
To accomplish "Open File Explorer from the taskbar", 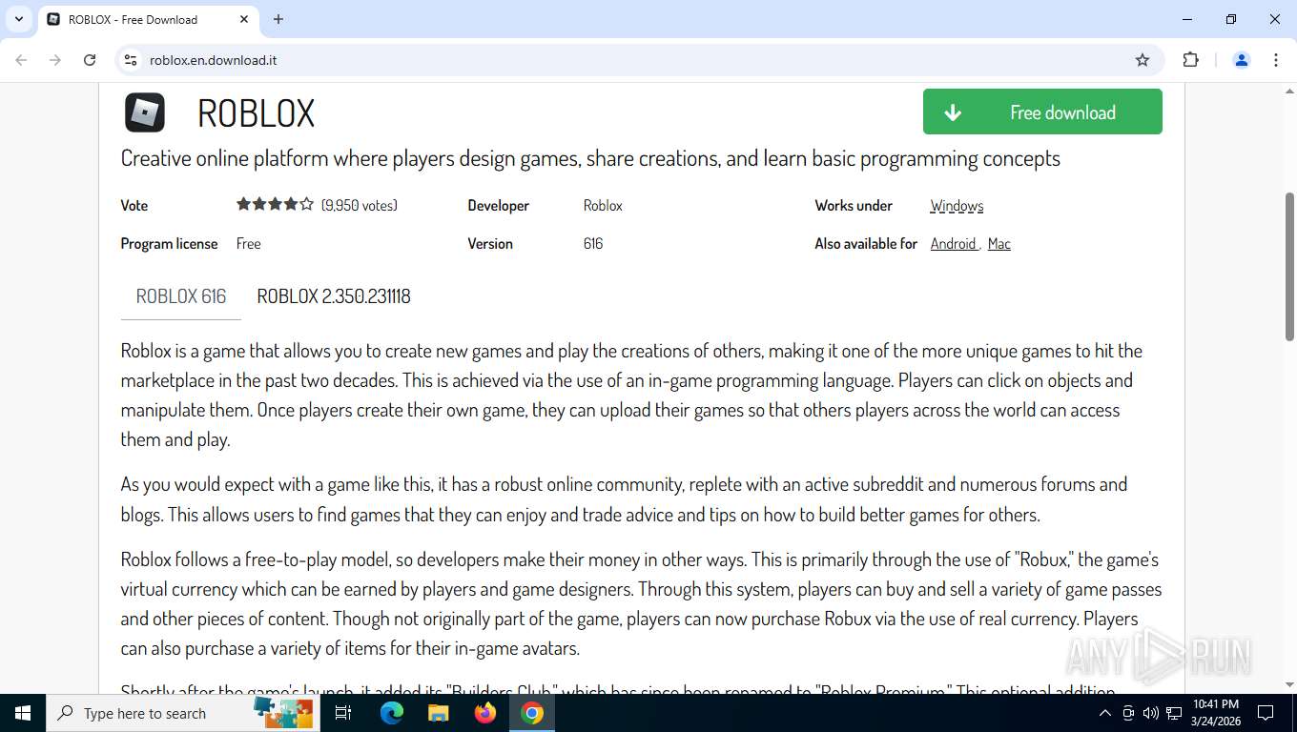I will (439, 713).
